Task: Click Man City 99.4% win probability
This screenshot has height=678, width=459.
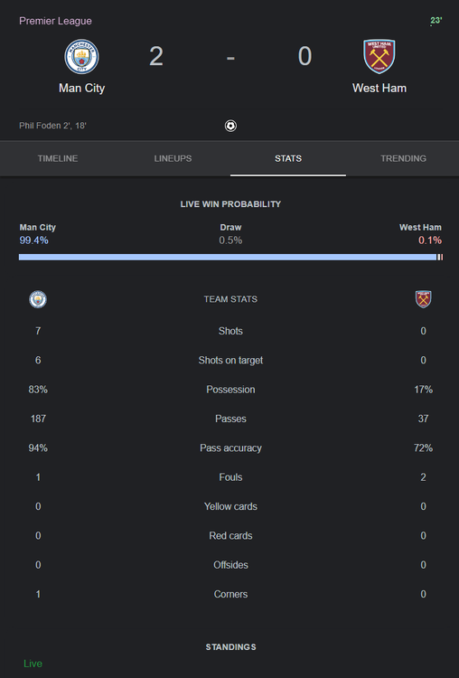Action: [x=33, y=240]
